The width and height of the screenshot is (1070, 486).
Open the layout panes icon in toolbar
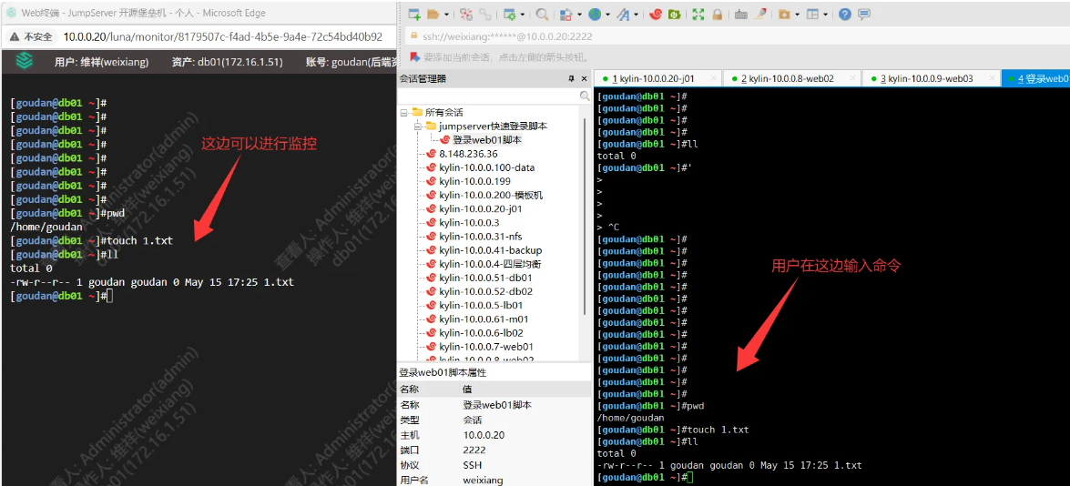click(812, 15)
